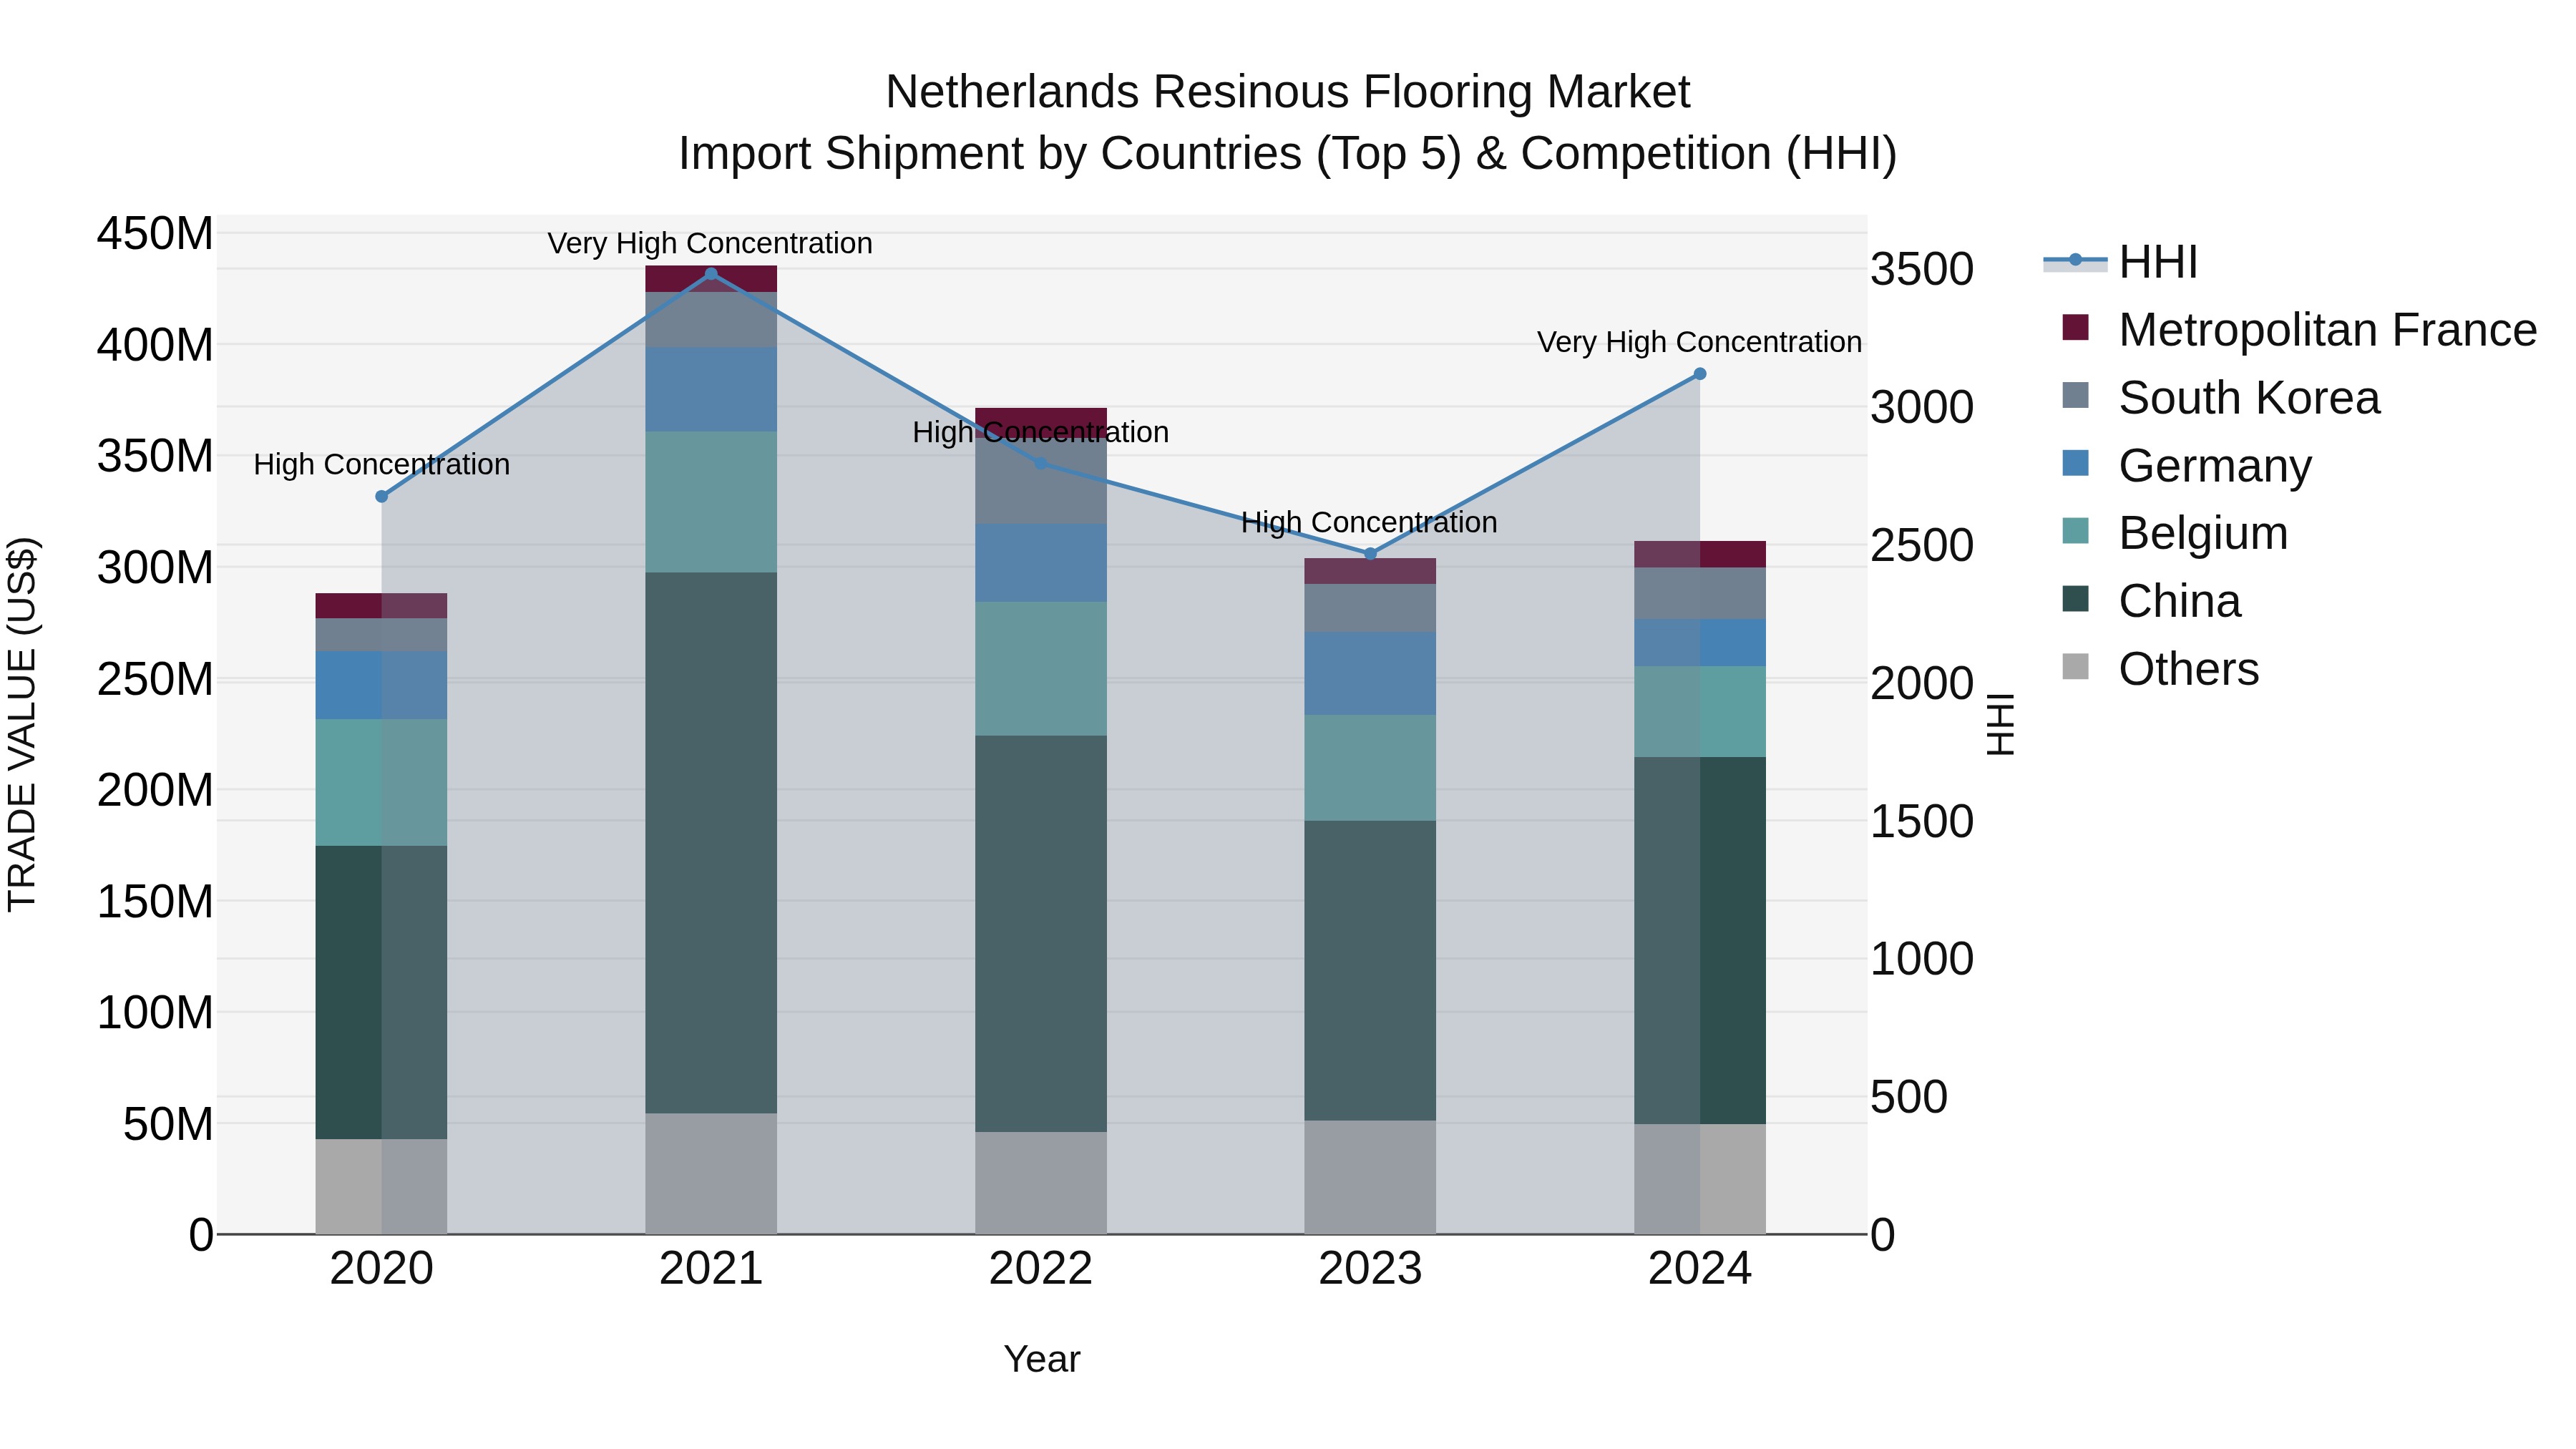Click the Others segment of 2023 bar
This screenshot has width=2576, height=1449.
[x=1370, y=1177]
